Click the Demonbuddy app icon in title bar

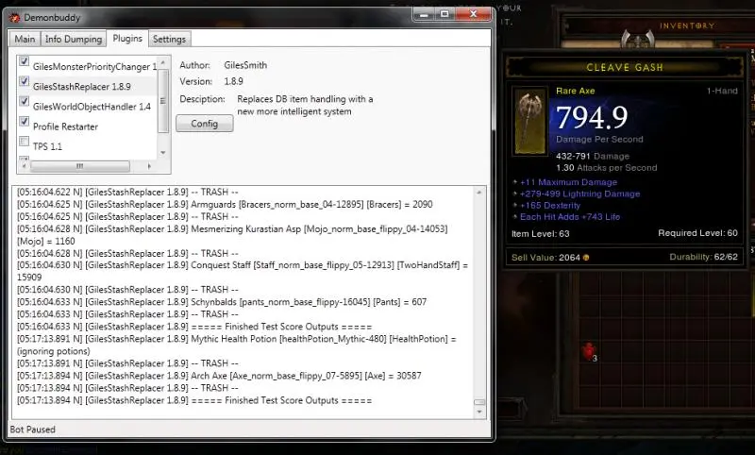point(15,18)
